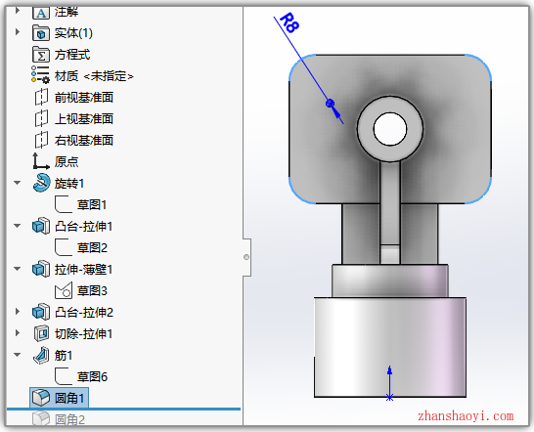Select the 方程式 equations icon

click(x=41, y=55)
